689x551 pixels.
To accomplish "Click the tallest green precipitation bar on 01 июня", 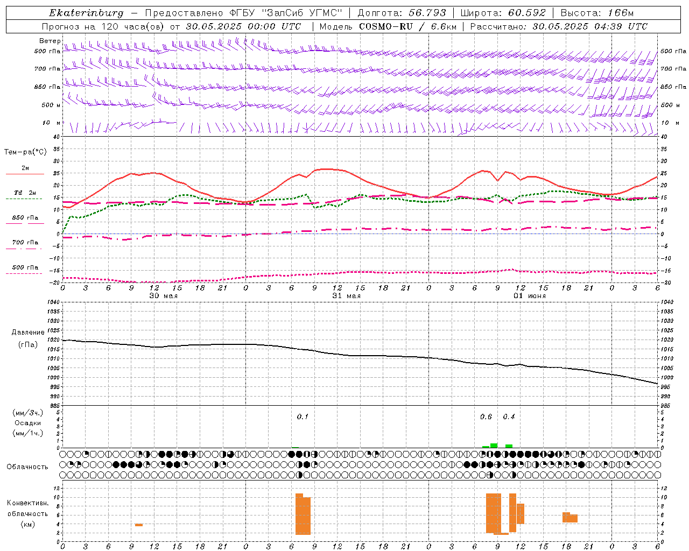I will (494, 446).
